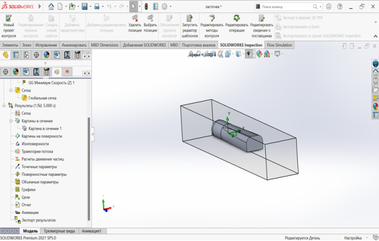Switch to the FeatureManager design tree tab
The height and width of the screenshot is (241, 379).
5,55
